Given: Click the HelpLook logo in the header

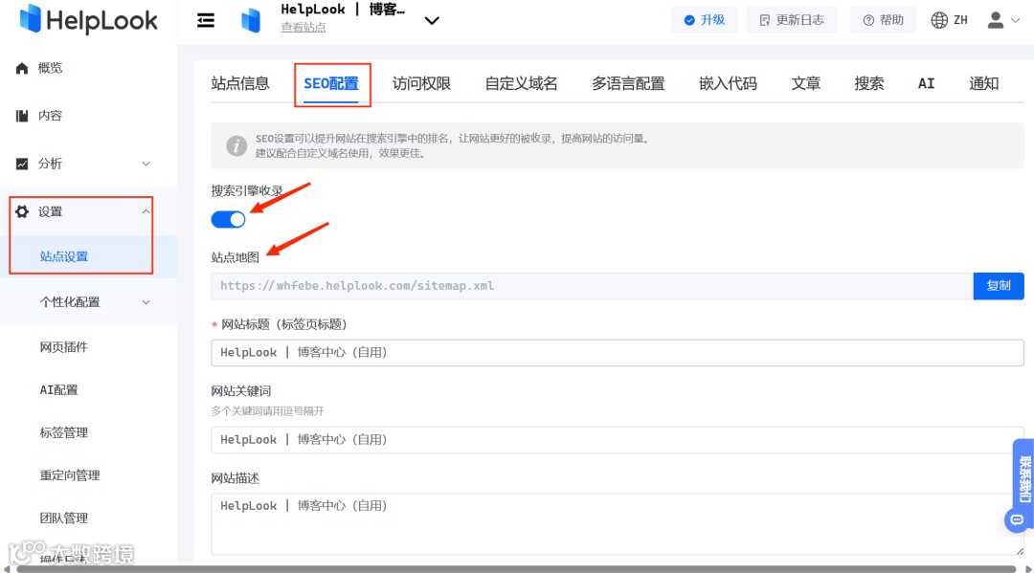Looking at the screenshot, I should point(88,20).
